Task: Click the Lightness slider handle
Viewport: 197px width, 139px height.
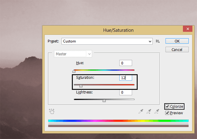Action: 104,101
